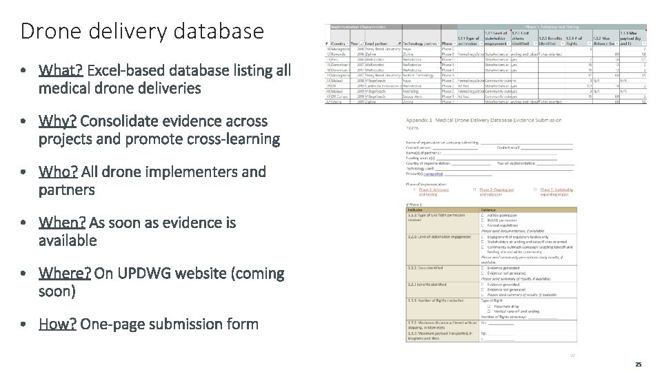Open the Country column filter dropdown

tap(348, 43)
